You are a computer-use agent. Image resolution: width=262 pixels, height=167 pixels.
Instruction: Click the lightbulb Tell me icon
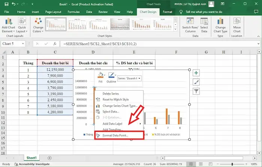181,12
